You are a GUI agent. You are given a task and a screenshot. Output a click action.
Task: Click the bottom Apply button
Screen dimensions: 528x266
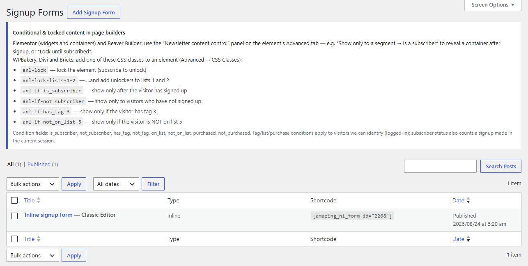(x=74, y=255)
